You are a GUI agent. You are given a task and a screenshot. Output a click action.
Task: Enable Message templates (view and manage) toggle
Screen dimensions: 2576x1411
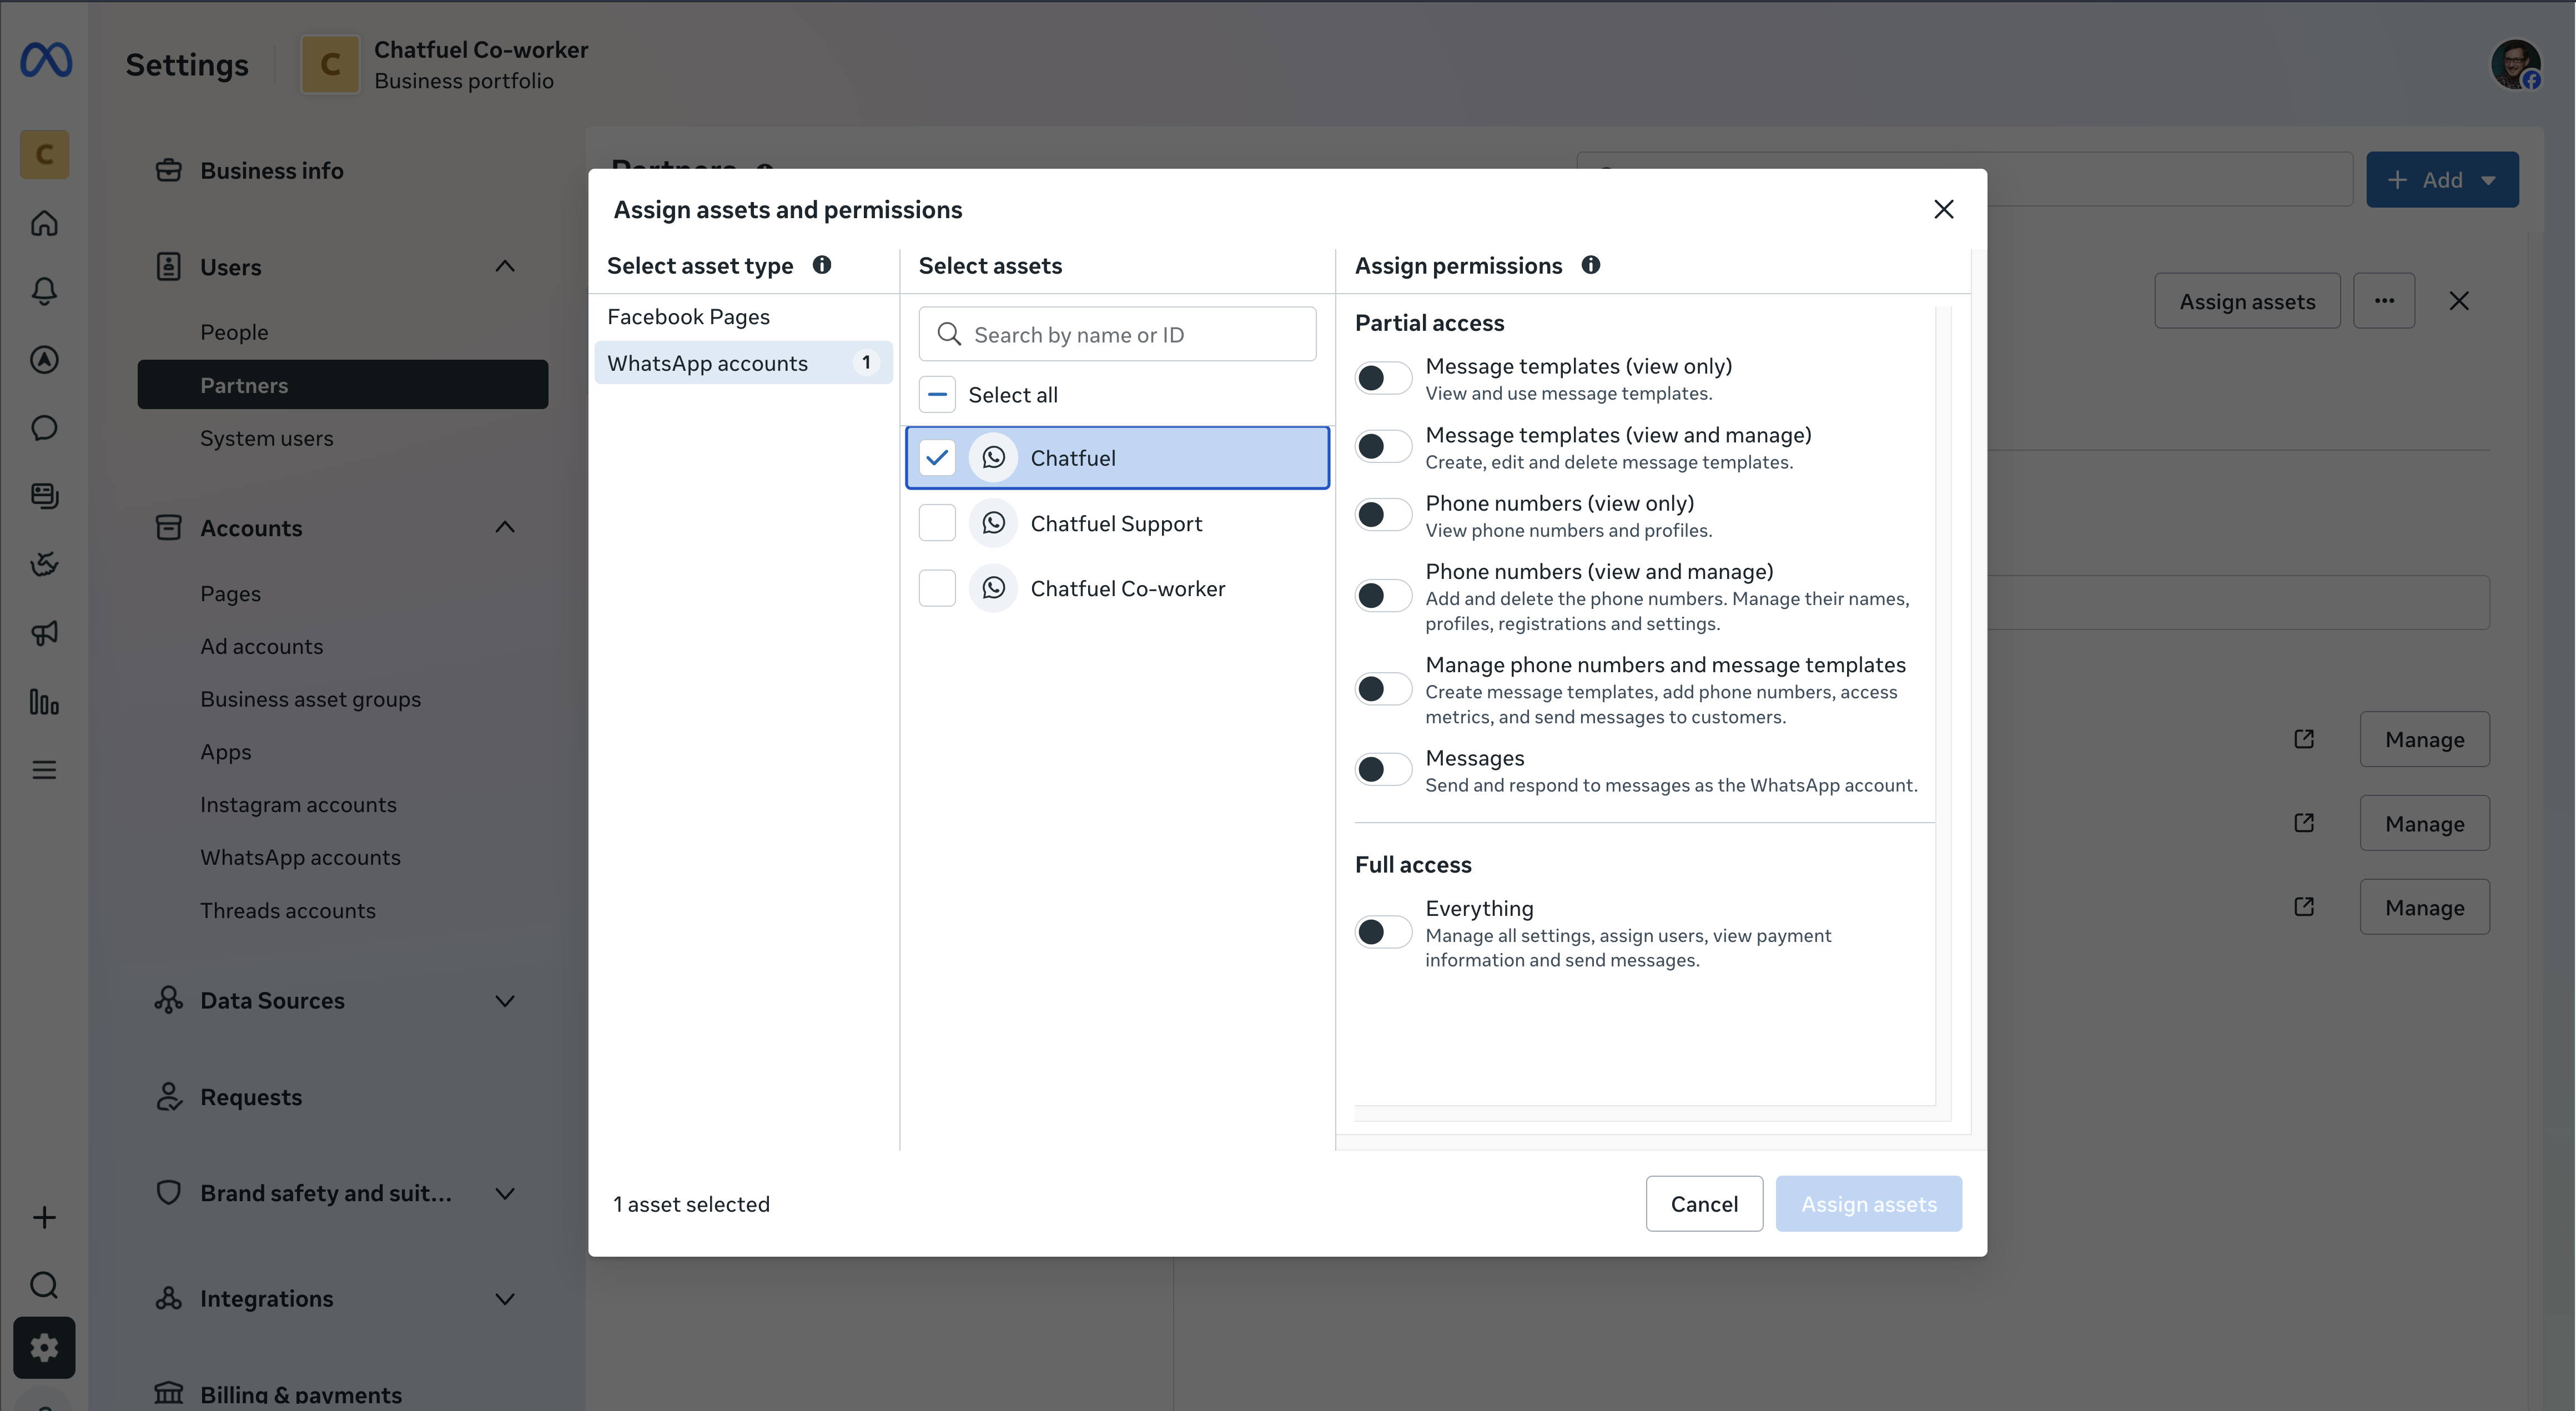click(1383, 447)
